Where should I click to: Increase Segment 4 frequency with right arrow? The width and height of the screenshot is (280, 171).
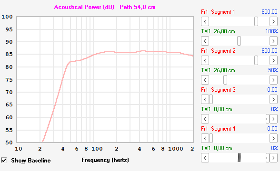(273, 138)
